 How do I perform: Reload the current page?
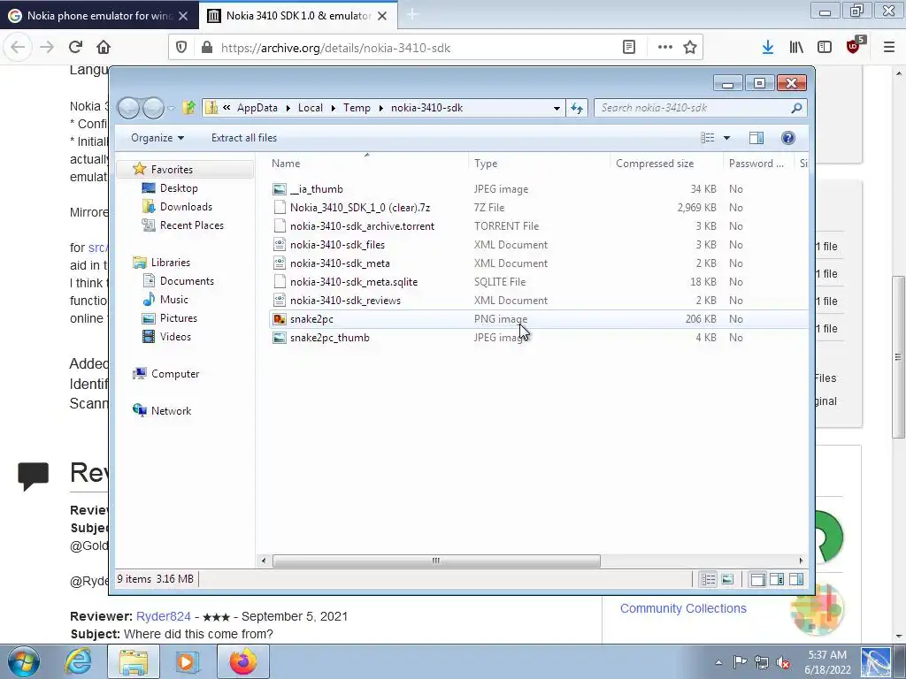point(75,47)
